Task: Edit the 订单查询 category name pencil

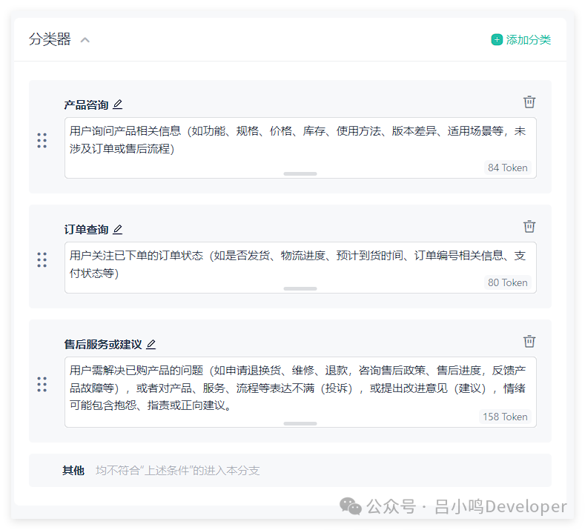Action: [118, 229]
